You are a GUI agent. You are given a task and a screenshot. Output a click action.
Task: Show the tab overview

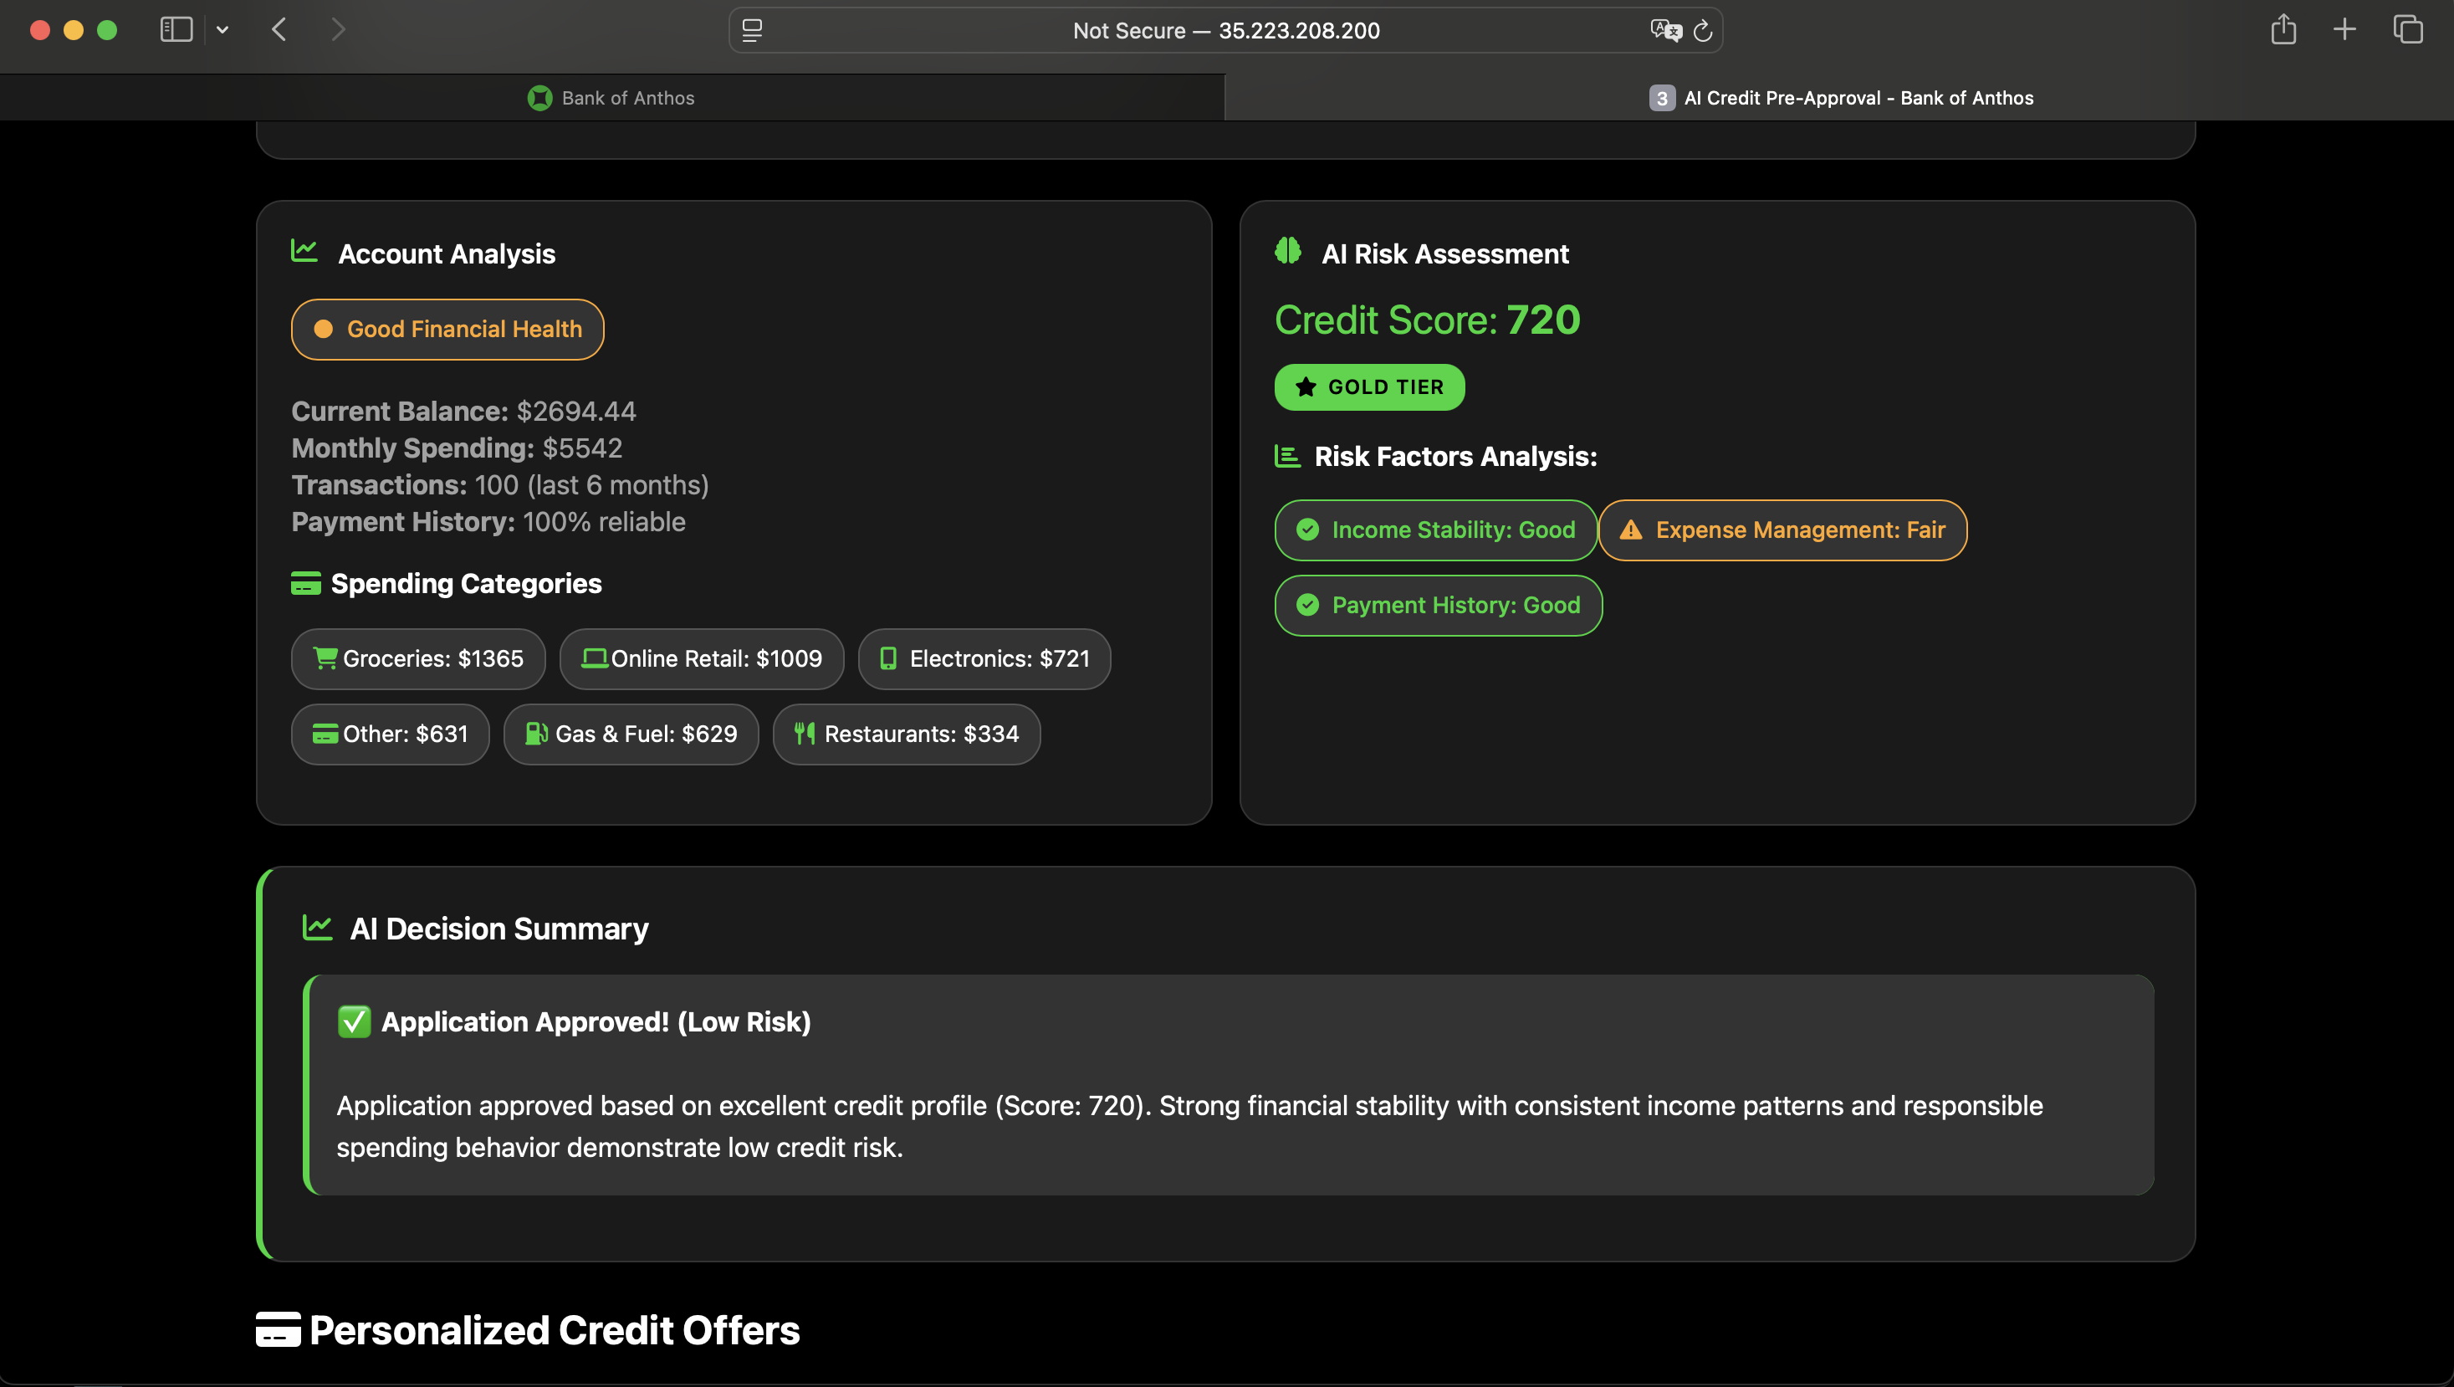tap(2407, 29)
